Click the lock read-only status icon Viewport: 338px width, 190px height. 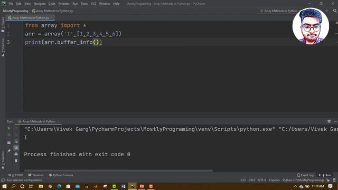coord(328,180)
